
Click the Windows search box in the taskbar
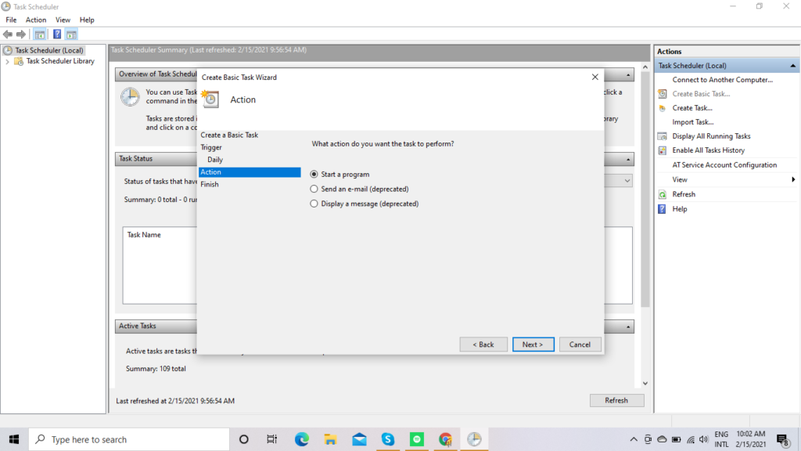tap(129, 439)
